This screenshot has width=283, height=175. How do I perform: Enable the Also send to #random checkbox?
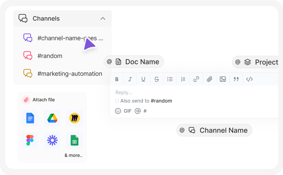(x=117, y=101)
